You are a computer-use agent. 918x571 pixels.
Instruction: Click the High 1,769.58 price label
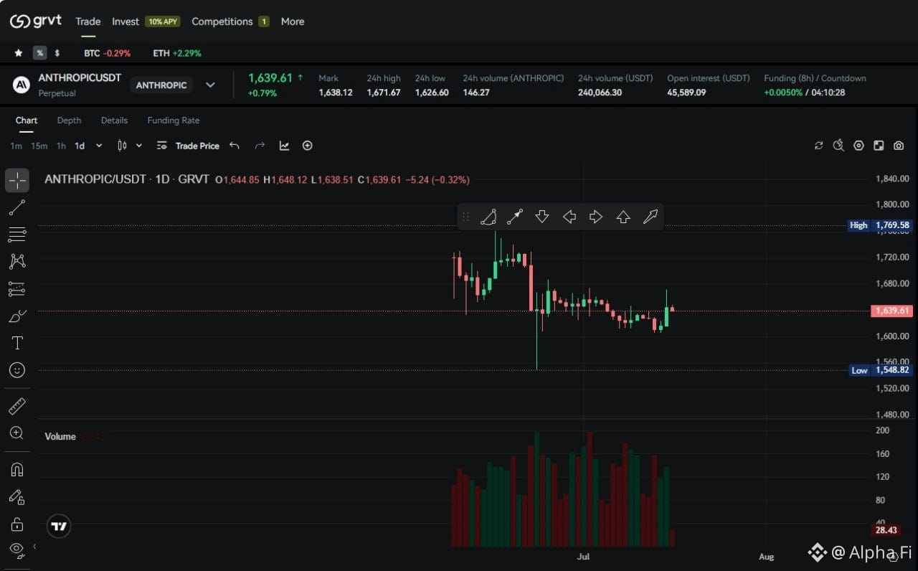880,225
